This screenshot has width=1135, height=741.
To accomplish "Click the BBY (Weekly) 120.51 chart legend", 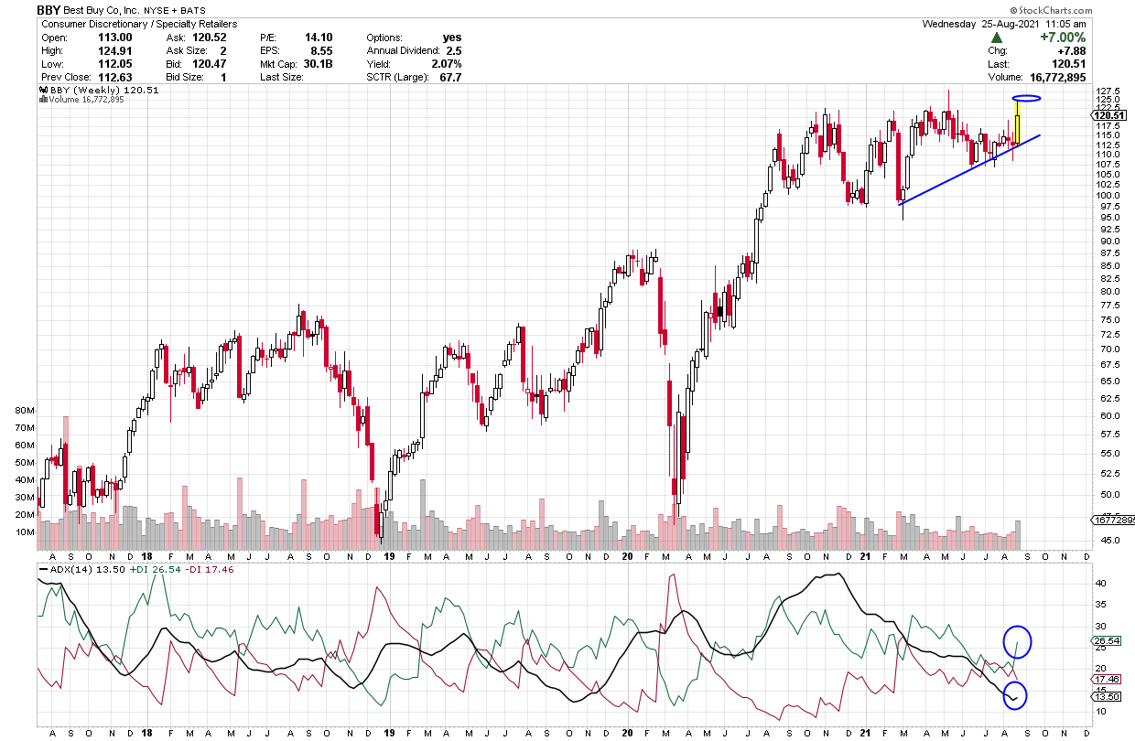I will (x=103, y=91).
